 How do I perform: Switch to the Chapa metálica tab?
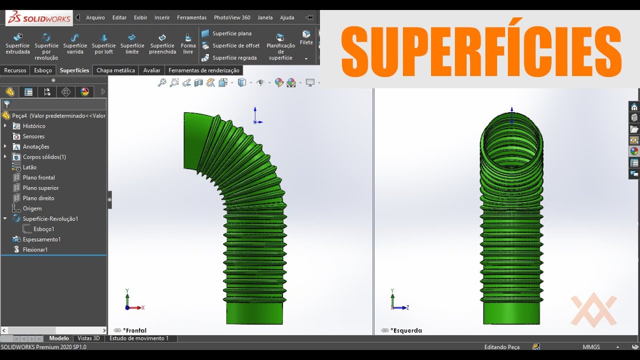(x=115, y=70)
